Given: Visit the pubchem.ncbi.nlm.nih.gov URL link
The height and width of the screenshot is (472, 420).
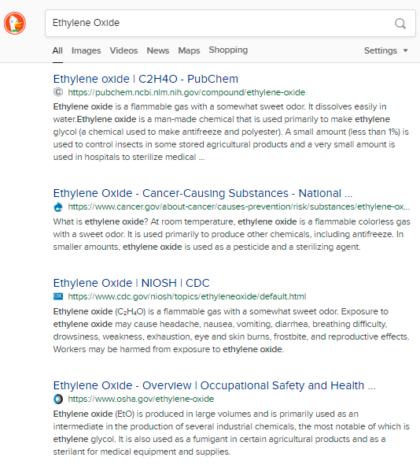Looking at the screenshot, I should pyautogui.click(x=186, y=92).
